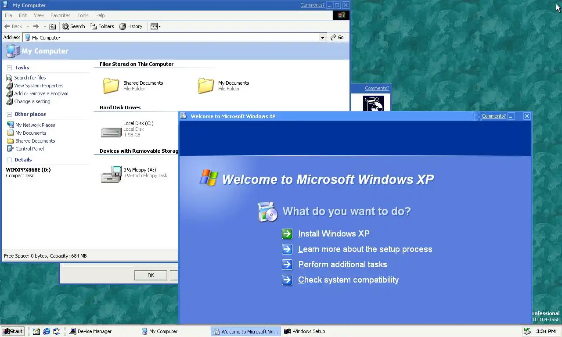Open the Help menu
The width and height of the screenshot is (562, 337).
[100, 15]
